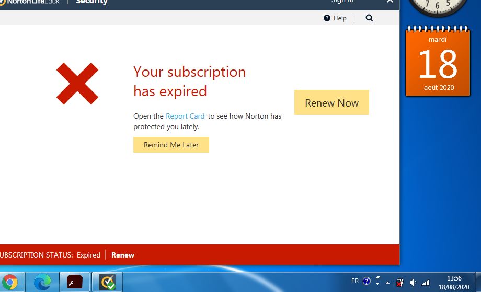Screen dimensions: 481x292
Task: Close the Norton Security window
Action: pos(390,1)
